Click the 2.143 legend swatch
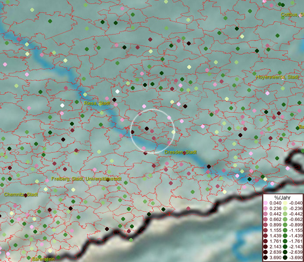Viewport: 304px width, 262px height. point(266,247)
